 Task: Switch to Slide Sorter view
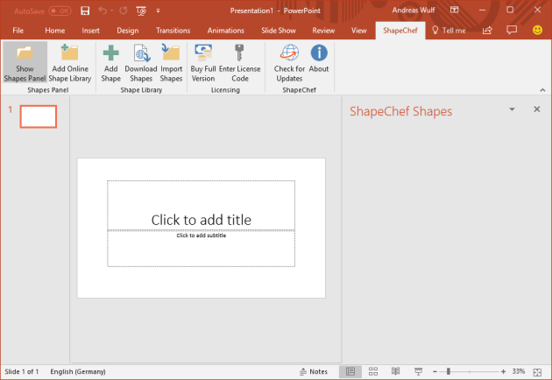(x=373, y=371)
